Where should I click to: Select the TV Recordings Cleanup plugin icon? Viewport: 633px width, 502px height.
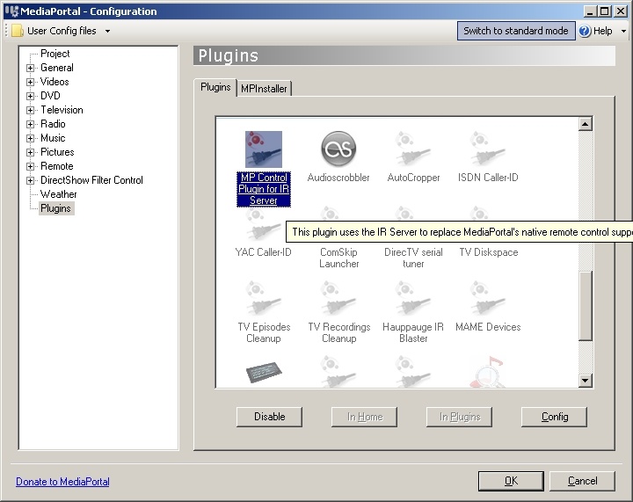click(x=338, y=299)
